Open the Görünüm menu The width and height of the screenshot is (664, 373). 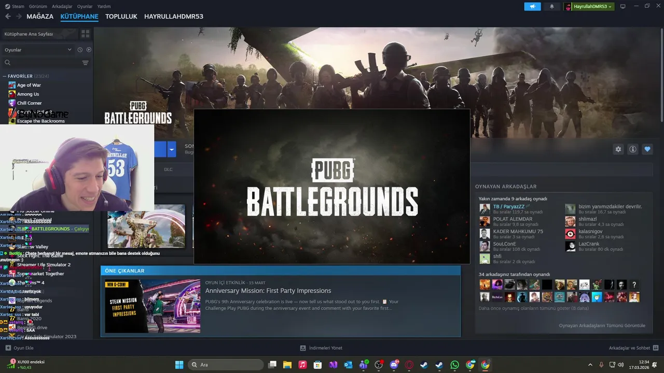coord(38,6)
